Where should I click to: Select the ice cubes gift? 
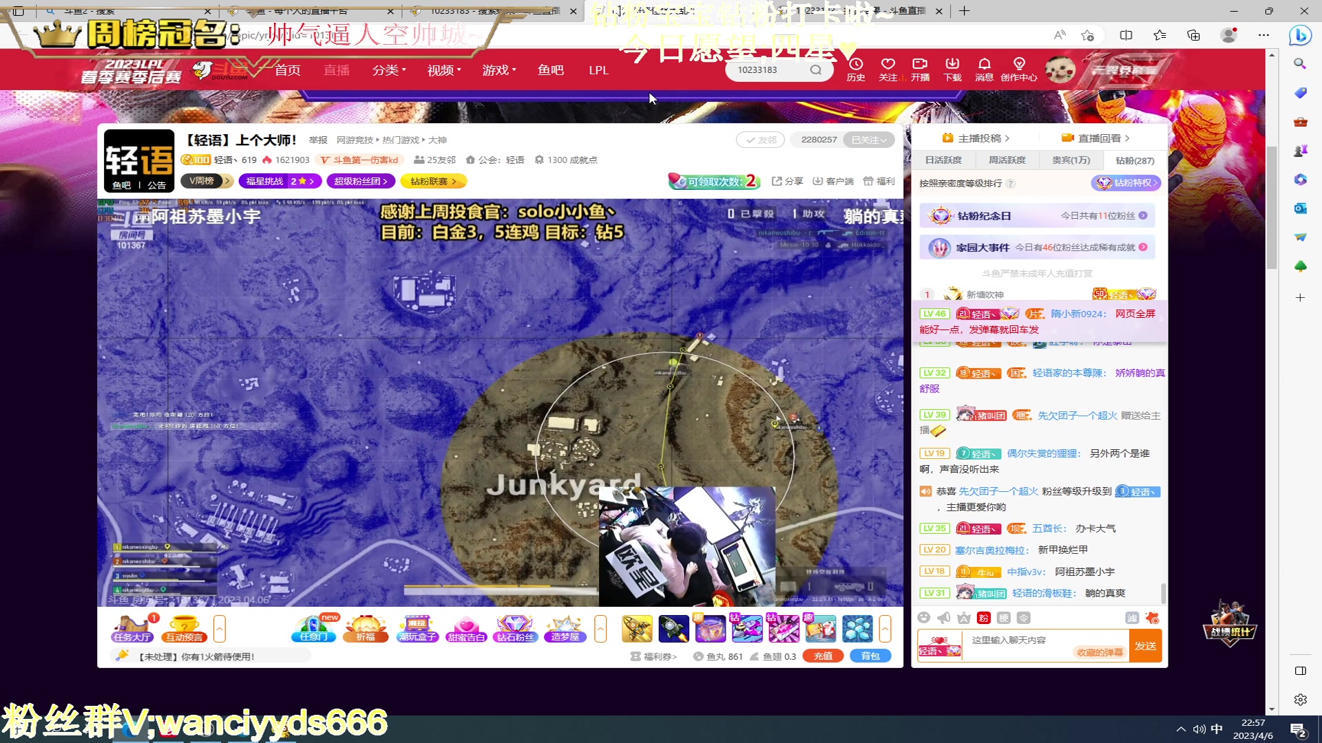[x=857, y=629]
